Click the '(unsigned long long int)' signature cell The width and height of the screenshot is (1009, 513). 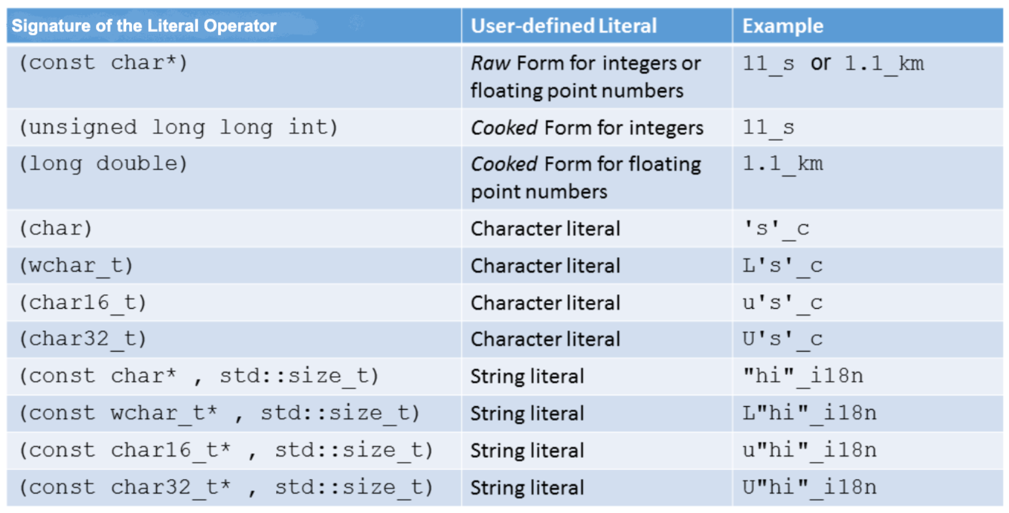pos(178,127)
